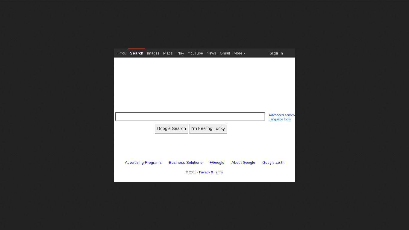Screen dimensions: 409x230
Task: Switch to Google.co.th
Action: click(273, 163)
